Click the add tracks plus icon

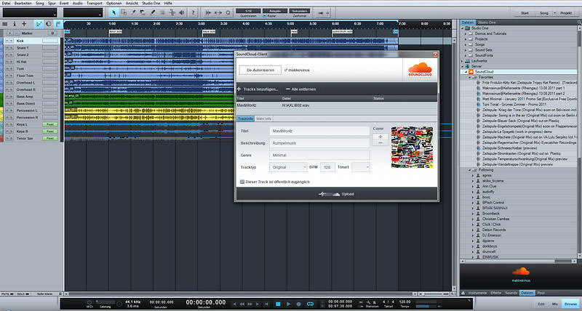(24, 24)
